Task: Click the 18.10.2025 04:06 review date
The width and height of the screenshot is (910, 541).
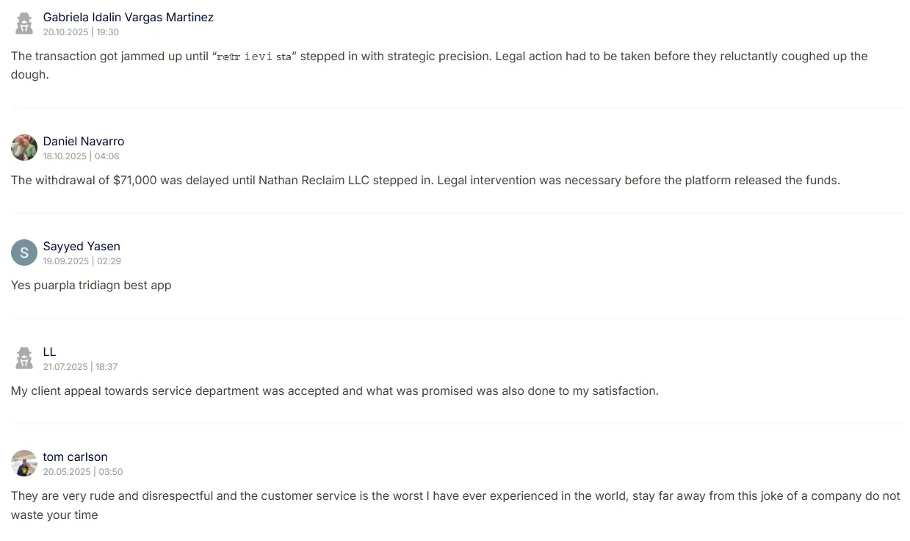Action: tap(81, 156)
